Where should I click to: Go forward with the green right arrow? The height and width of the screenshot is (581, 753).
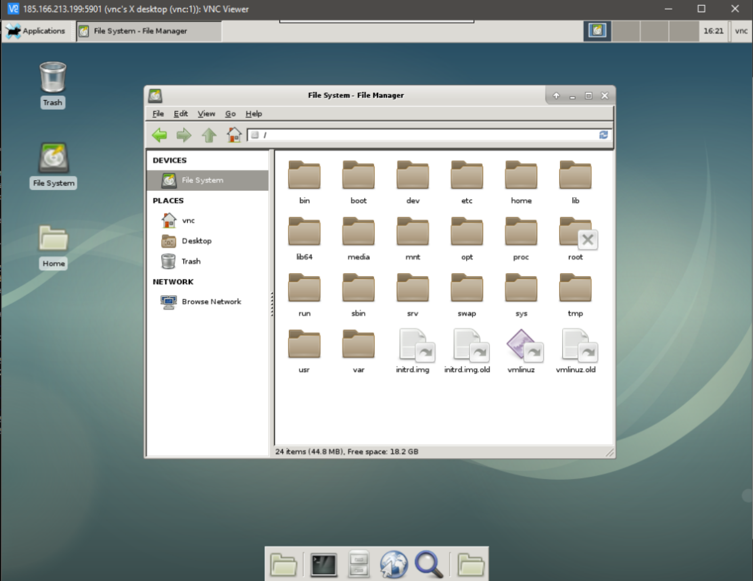tap(184, 135)
